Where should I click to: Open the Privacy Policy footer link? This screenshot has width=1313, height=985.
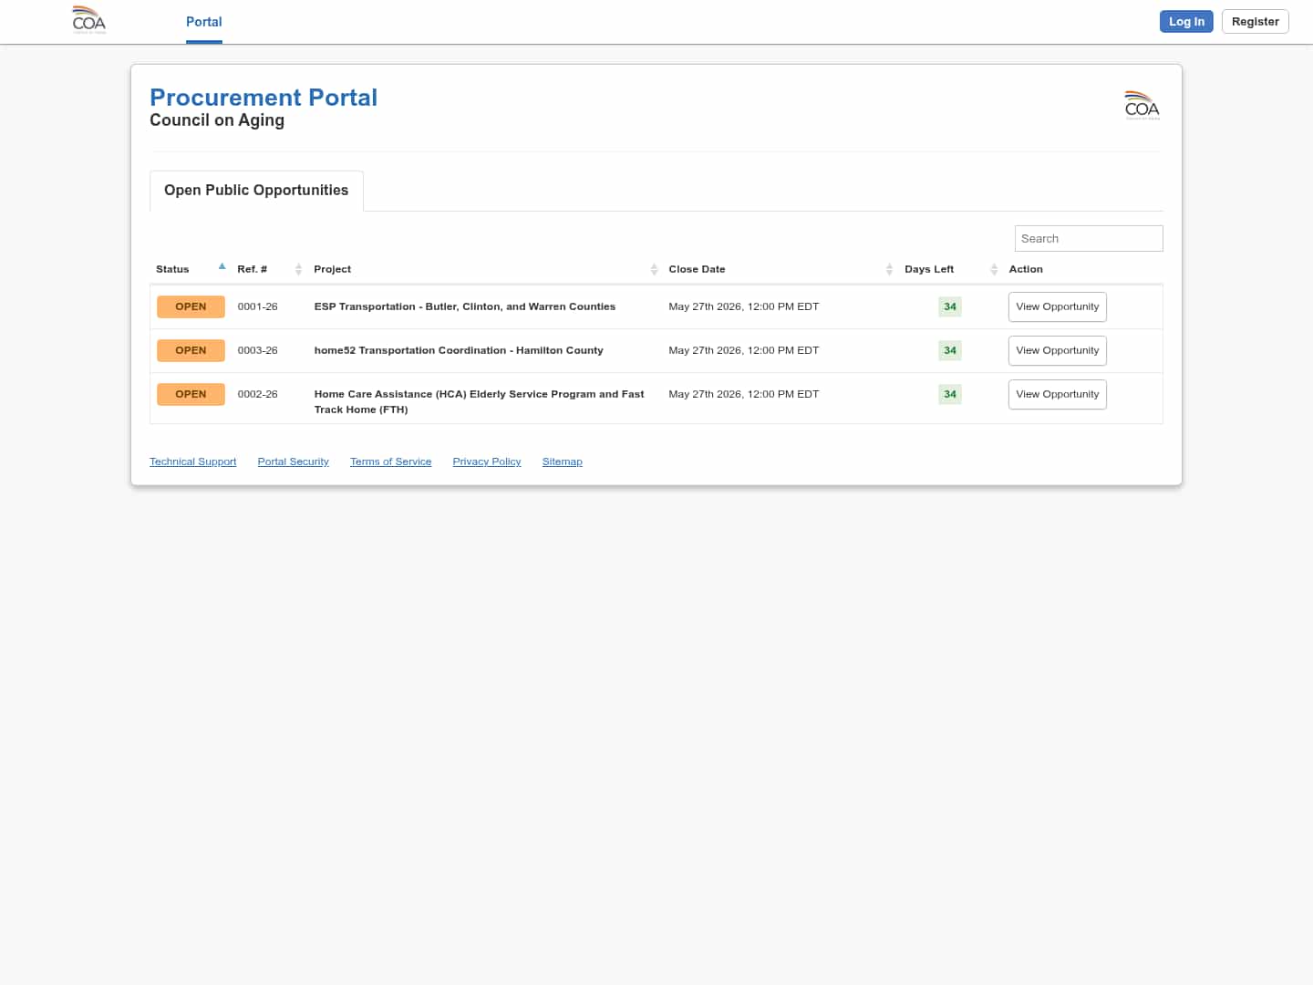pos(486,461)
